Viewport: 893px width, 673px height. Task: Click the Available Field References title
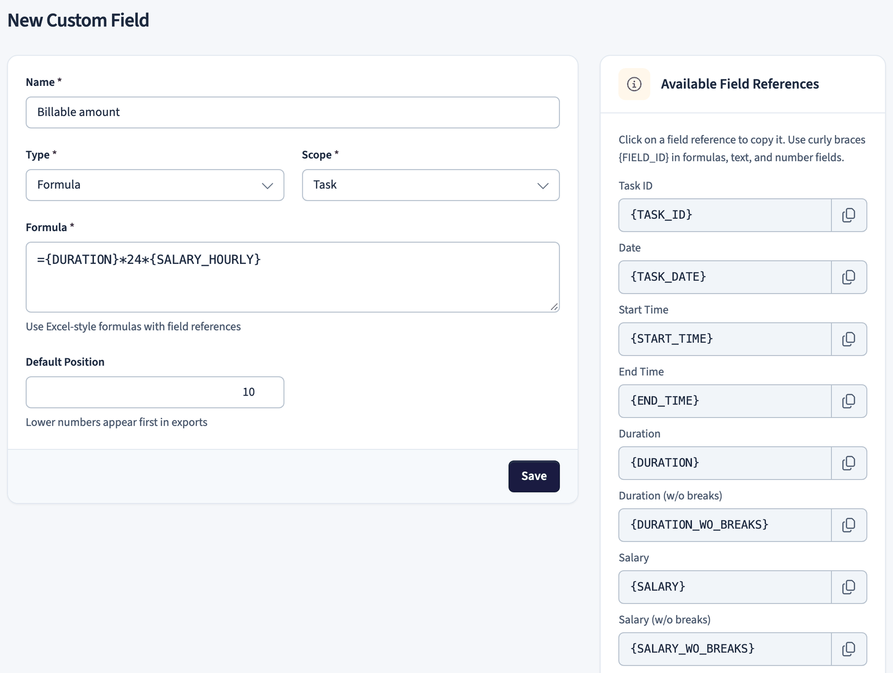click(x=740, y=84)
